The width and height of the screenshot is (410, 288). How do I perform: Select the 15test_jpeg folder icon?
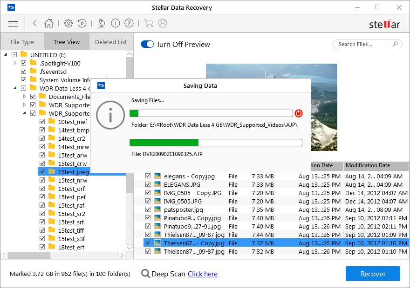[x=52, y=171]
